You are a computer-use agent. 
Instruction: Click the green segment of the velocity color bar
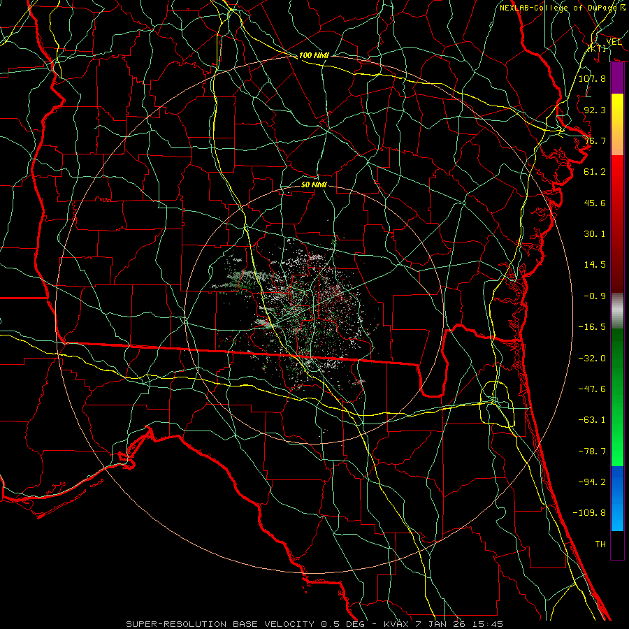pyautogui.click(x=617, y=397)
